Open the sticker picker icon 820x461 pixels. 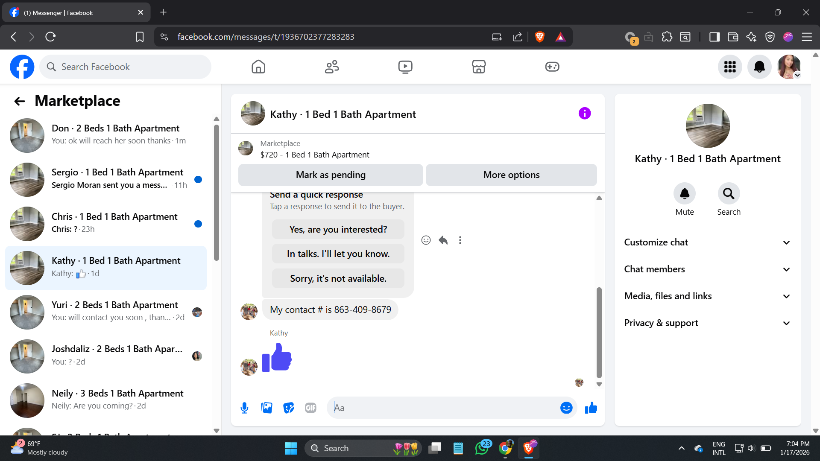[x=289, y=408]
